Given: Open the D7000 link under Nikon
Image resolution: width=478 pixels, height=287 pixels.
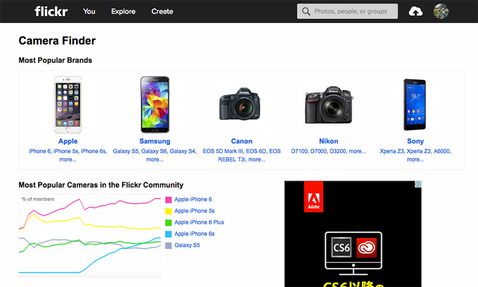Looking at the screenshot, I should pos(319,151).
